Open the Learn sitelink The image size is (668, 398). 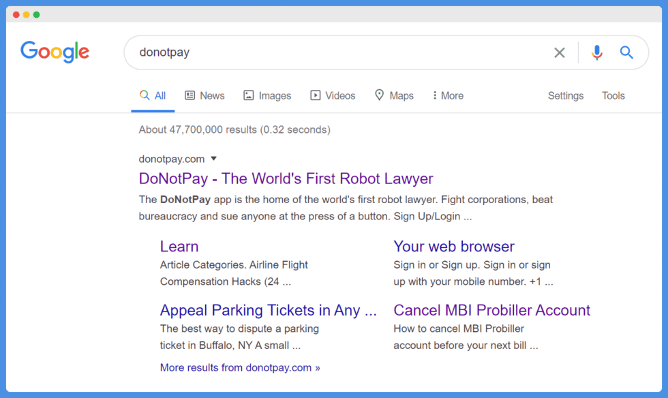[179, 246]
